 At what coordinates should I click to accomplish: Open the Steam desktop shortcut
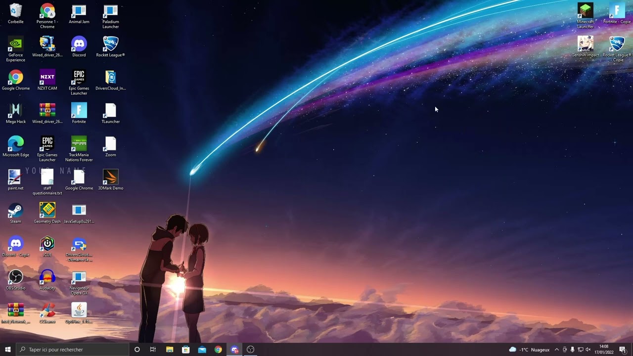(15, 213)
